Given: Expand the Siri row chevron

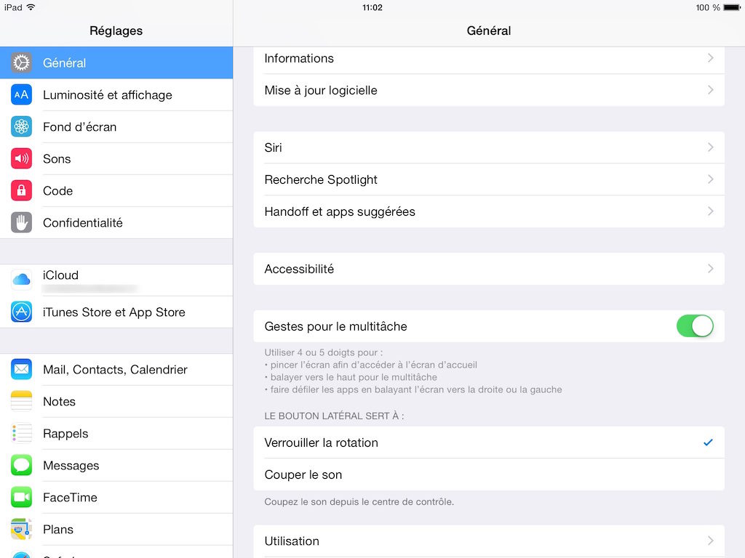Looking at the screenshot, I should tap(710, 147).
